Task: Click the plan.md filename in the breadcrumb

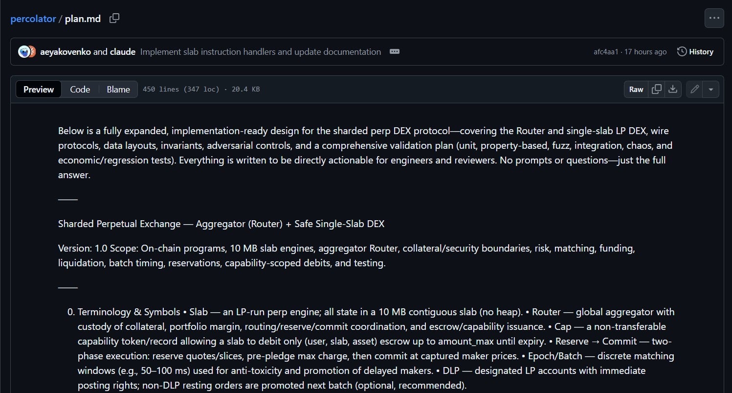Action: click(83, 19)
